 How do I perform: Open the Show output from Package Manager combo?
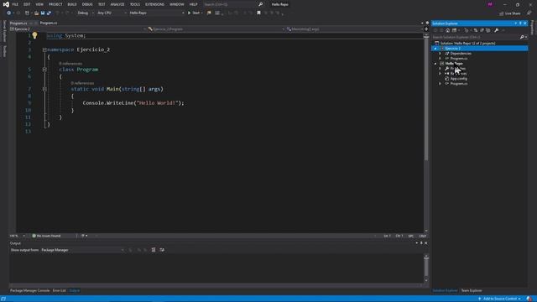82,250
